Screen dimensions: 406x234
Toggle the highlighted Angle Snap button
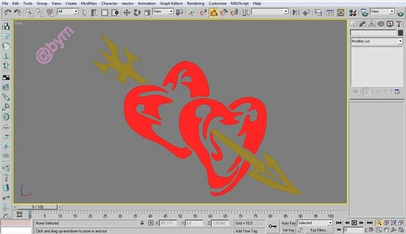pos(214,13)
